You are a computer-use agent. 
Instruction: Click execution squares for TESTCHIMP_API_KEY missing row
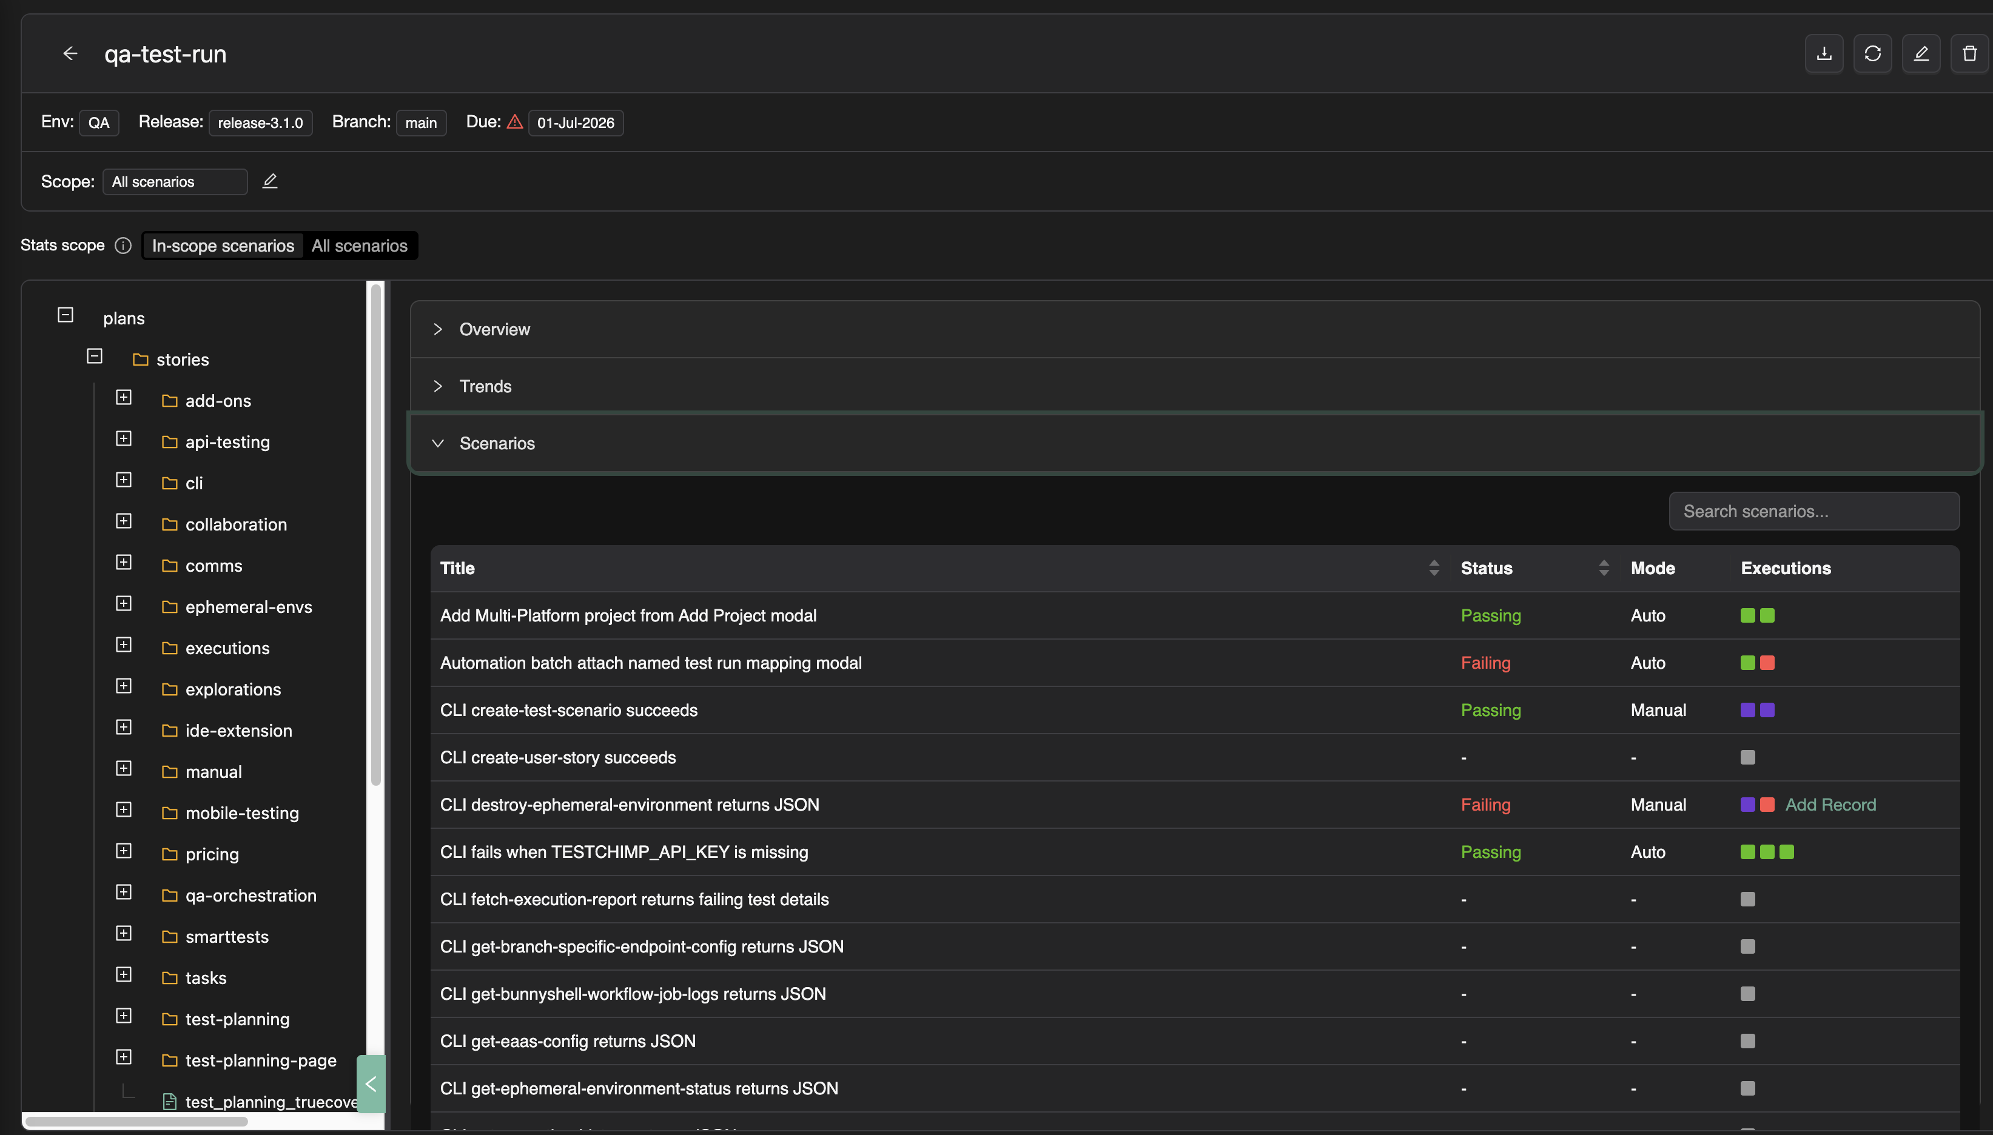coord(1767,852)
